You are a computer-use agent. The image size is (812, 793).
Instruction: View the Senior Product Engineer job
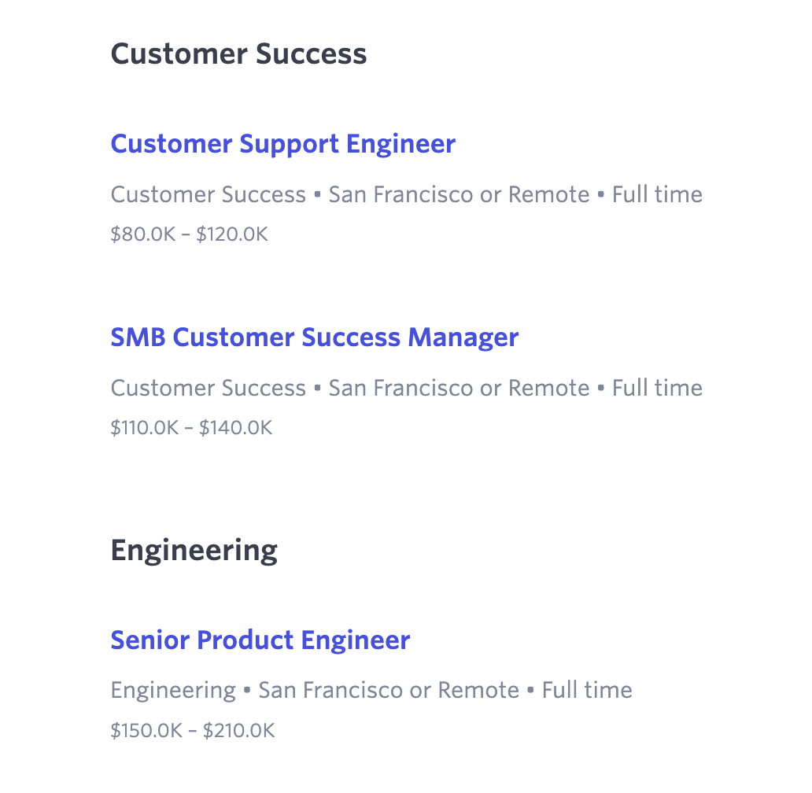click(260, 640)
